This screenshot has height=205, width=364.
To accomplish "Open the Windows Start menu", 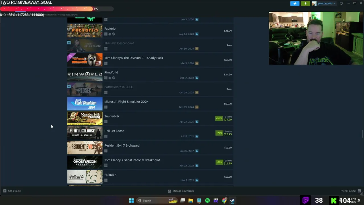I will point(131,200).
